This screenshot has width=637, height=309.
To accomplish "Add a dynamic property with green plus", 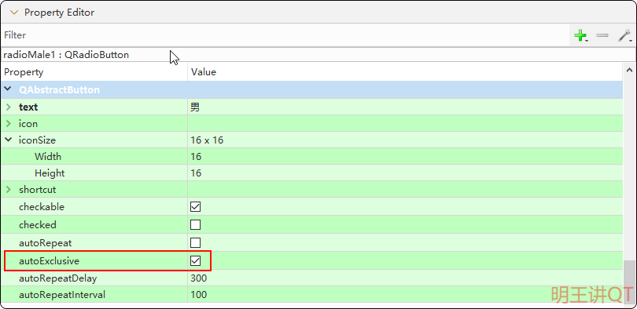I will [x=581, y=35].
